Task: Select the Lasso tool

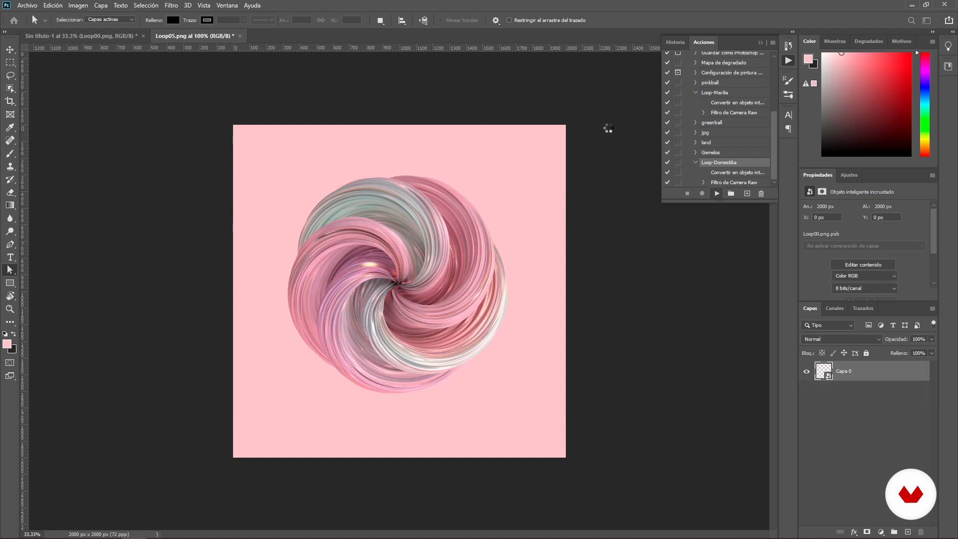Action: (x=10, y=75)
